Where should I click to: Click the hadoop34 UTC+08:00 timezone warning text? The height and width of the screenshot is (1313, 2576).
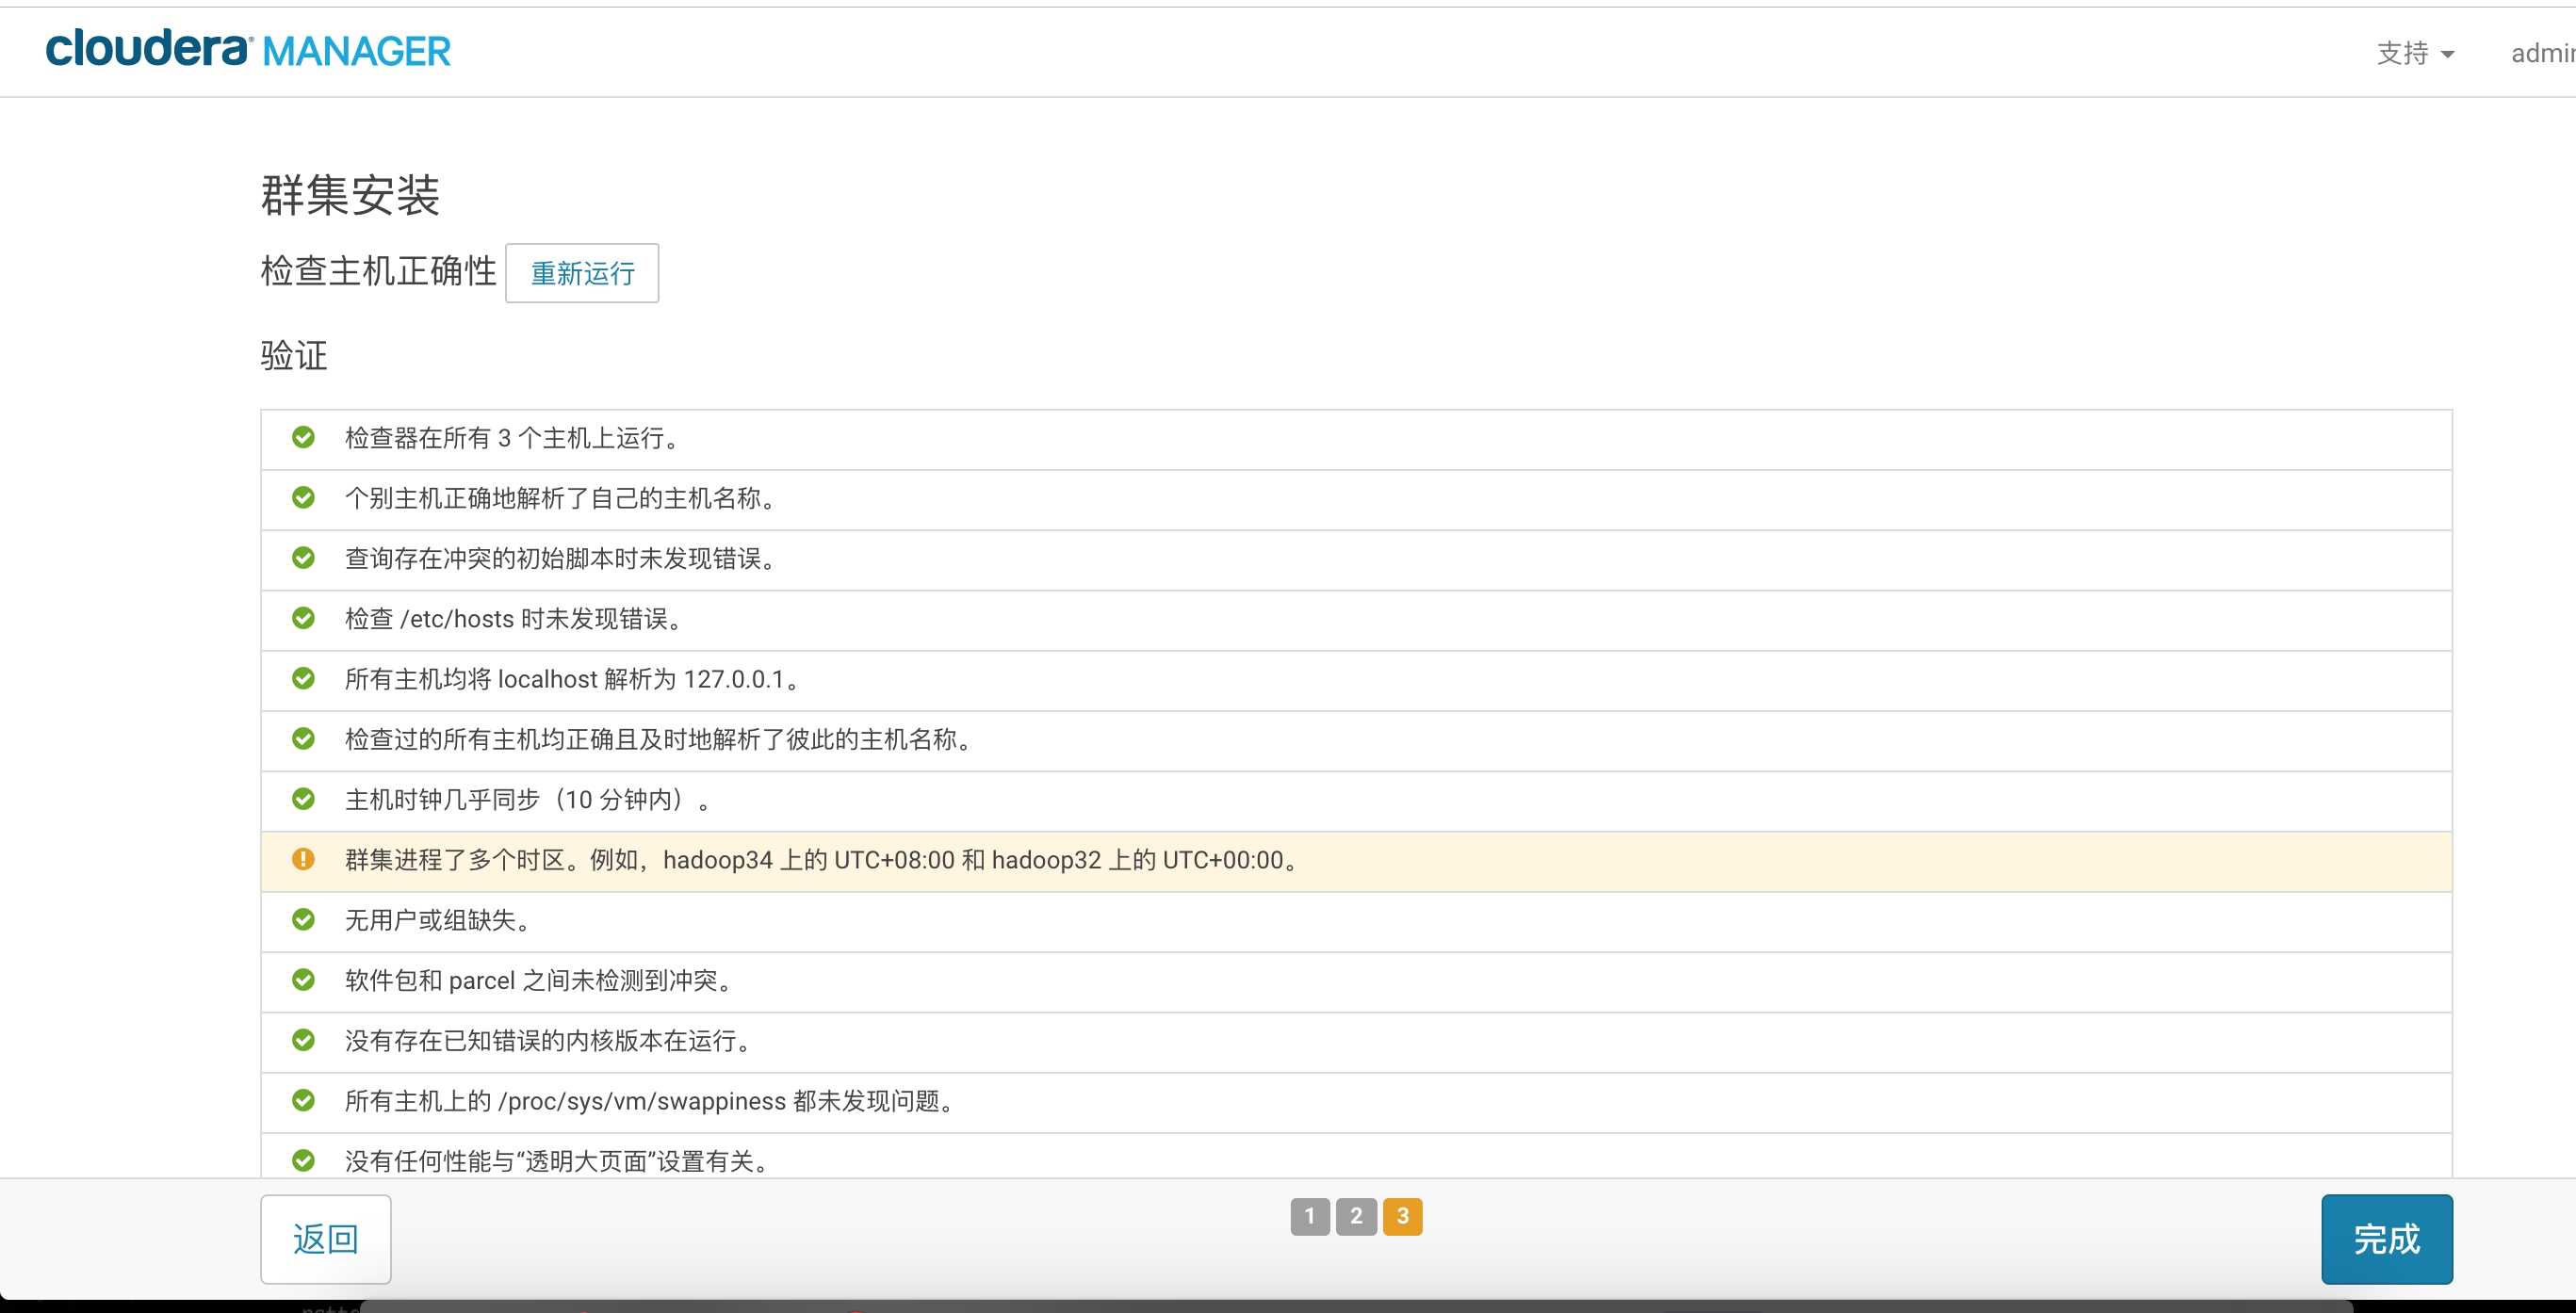823,860
